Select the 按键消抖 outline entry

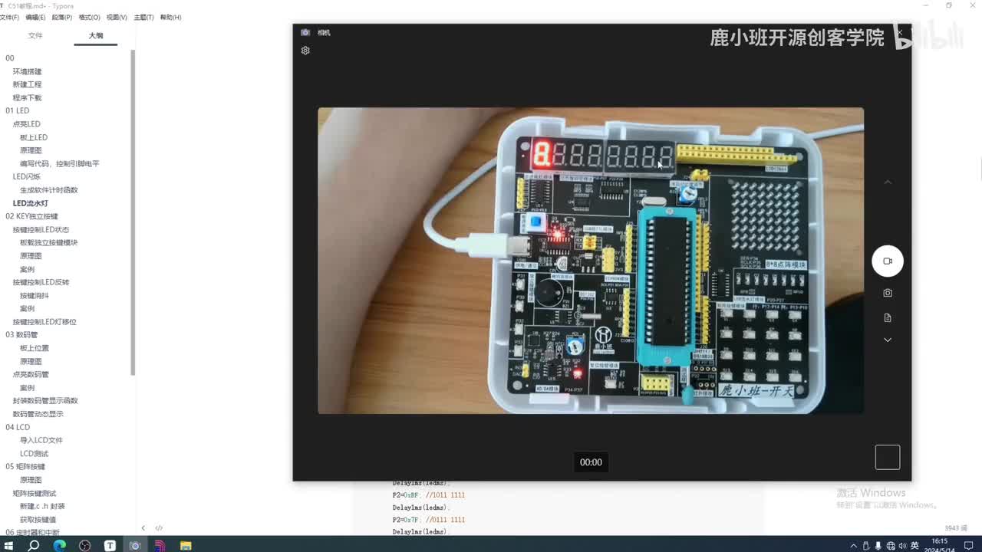35,295
